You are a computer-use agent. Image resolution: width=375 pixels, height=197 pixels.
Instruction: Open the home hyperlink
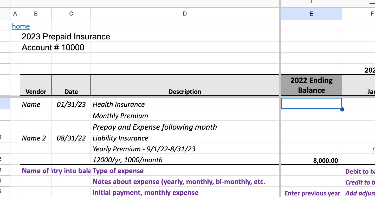click(21, 26)
